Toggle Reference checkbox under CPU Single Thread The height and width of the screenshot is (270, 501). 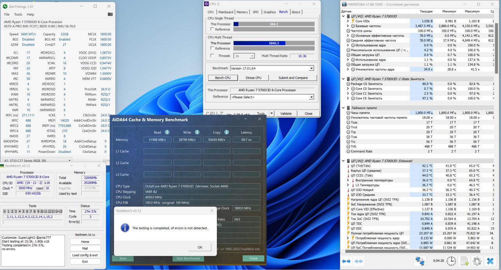[212, 29]
